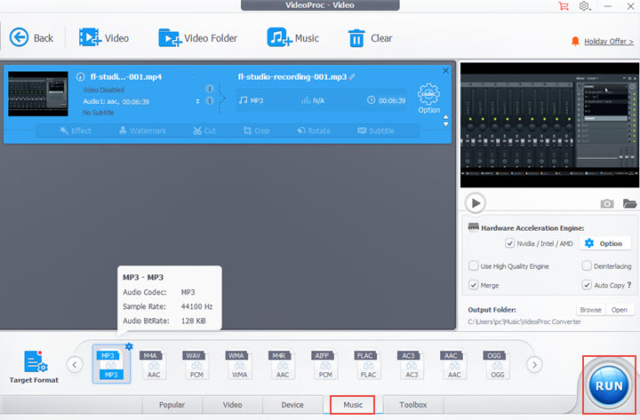640x420 pixels.
Task: Add audio with the Music button
Action: click(x=292, y=38)
